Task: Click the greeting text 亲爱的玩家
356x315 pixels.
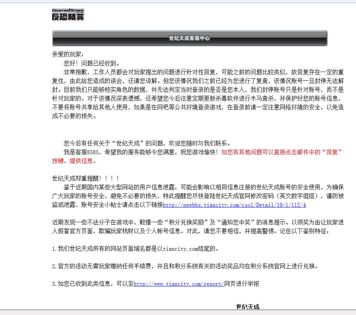Action: [x=68, y=54]
